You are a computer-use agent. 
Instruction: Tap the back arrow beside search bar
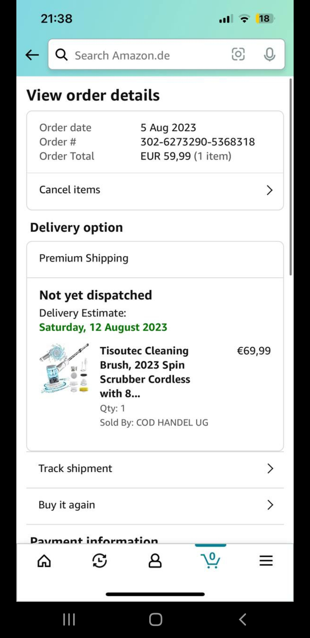[32, 55]
